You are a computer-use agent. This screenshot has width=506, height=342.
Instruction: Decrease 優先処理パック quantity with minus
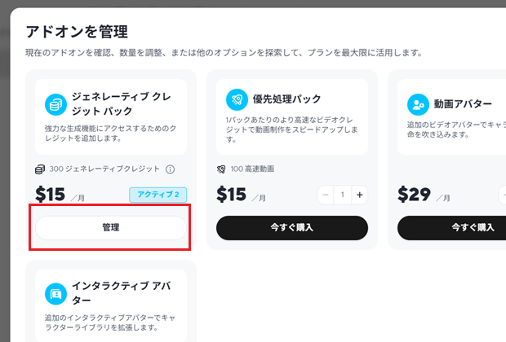tap(326, 195)
